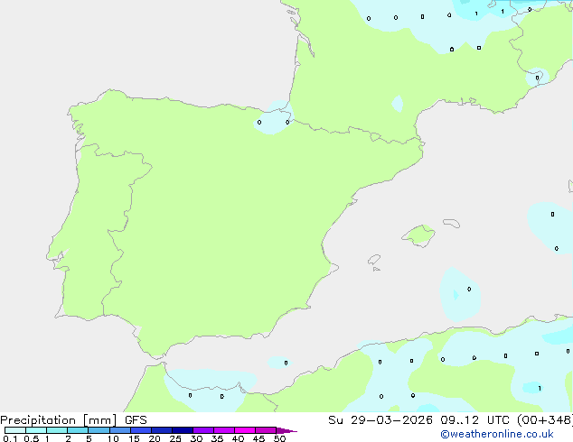Click the '50' legend label
The width and height of the screenshot is (573, 442).
coord(279,438)
